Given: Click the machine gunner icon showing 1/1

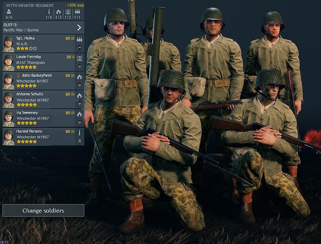Looking at the screenshot, I should [x=77, y=12].
